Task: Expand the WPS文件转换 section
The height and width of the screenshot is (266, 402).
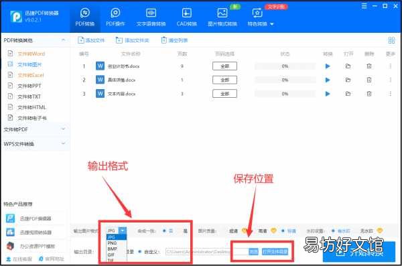Action: (x=35, y=143)
